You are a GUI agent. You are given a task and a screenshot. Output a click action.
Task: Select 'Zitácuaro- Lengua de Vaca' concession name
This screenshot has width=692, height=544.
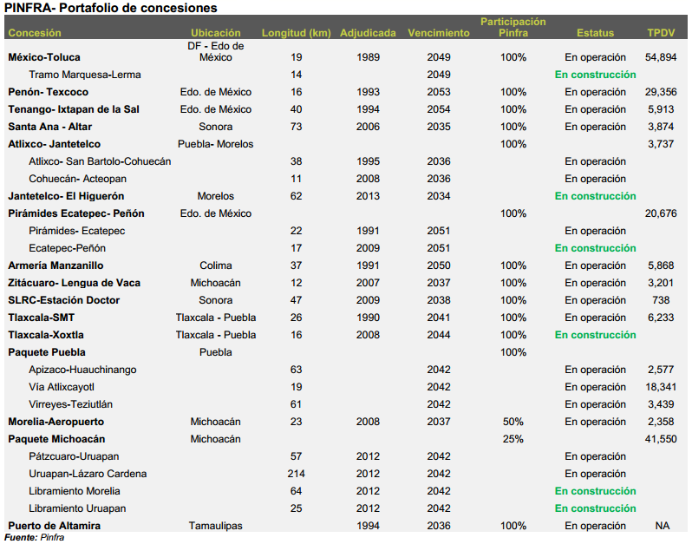(x=75, y=283)
